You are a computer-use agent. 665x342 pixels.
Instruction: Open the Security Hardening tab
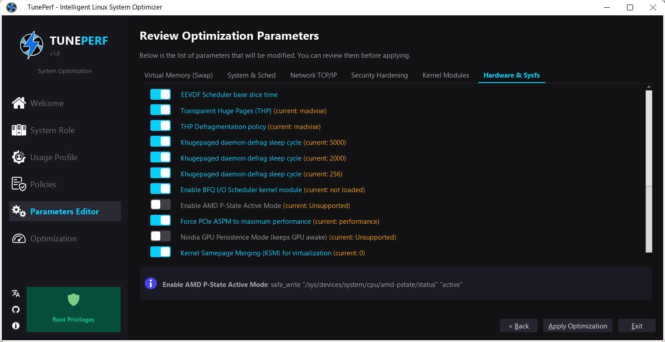pos(379,75)
